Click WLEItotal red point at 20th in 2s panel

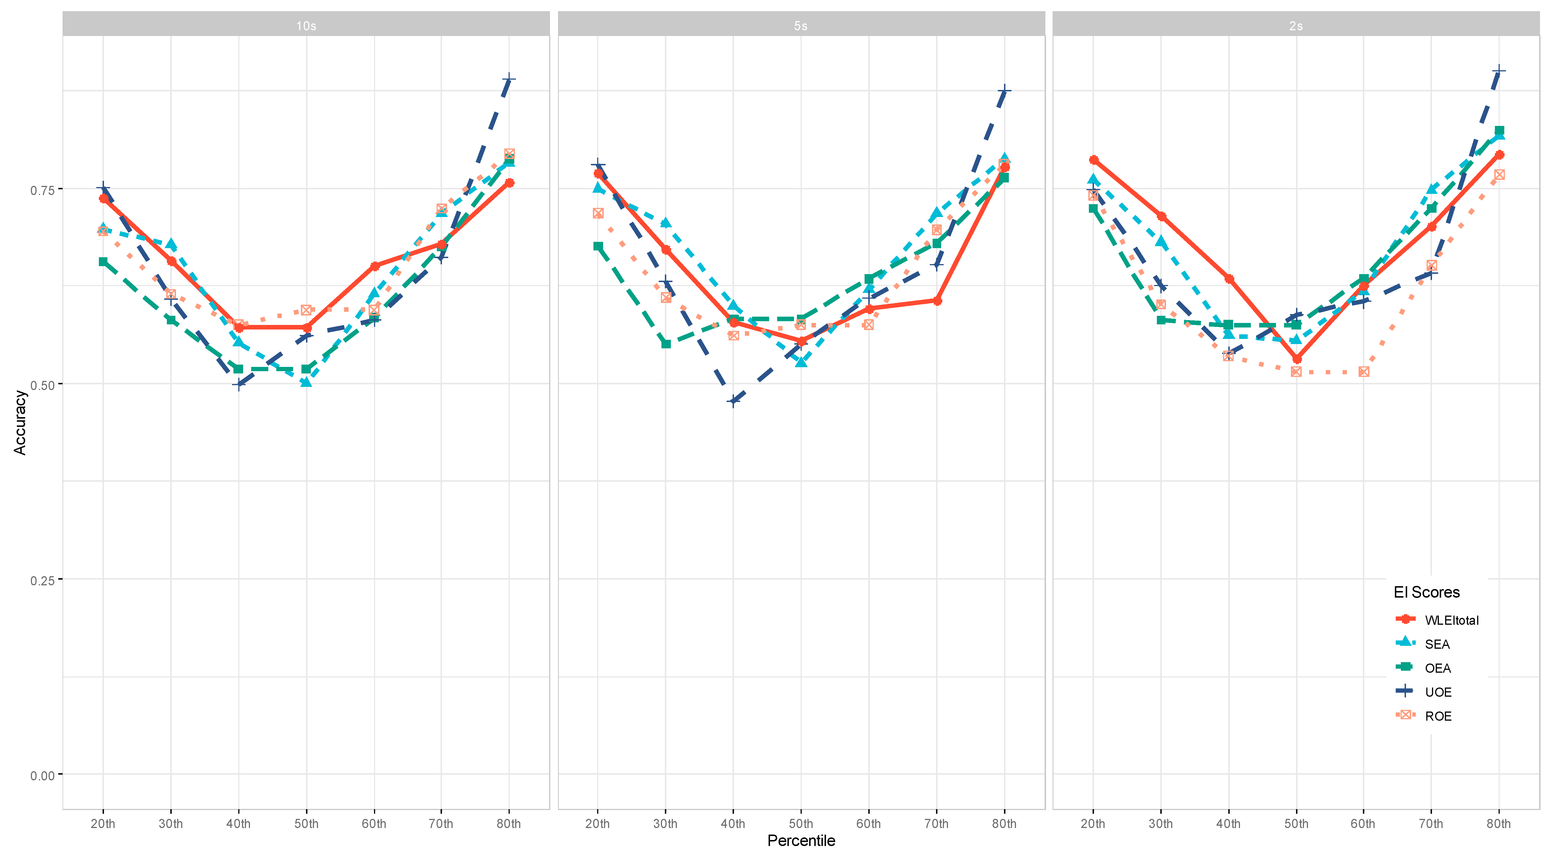[1094, 160]
